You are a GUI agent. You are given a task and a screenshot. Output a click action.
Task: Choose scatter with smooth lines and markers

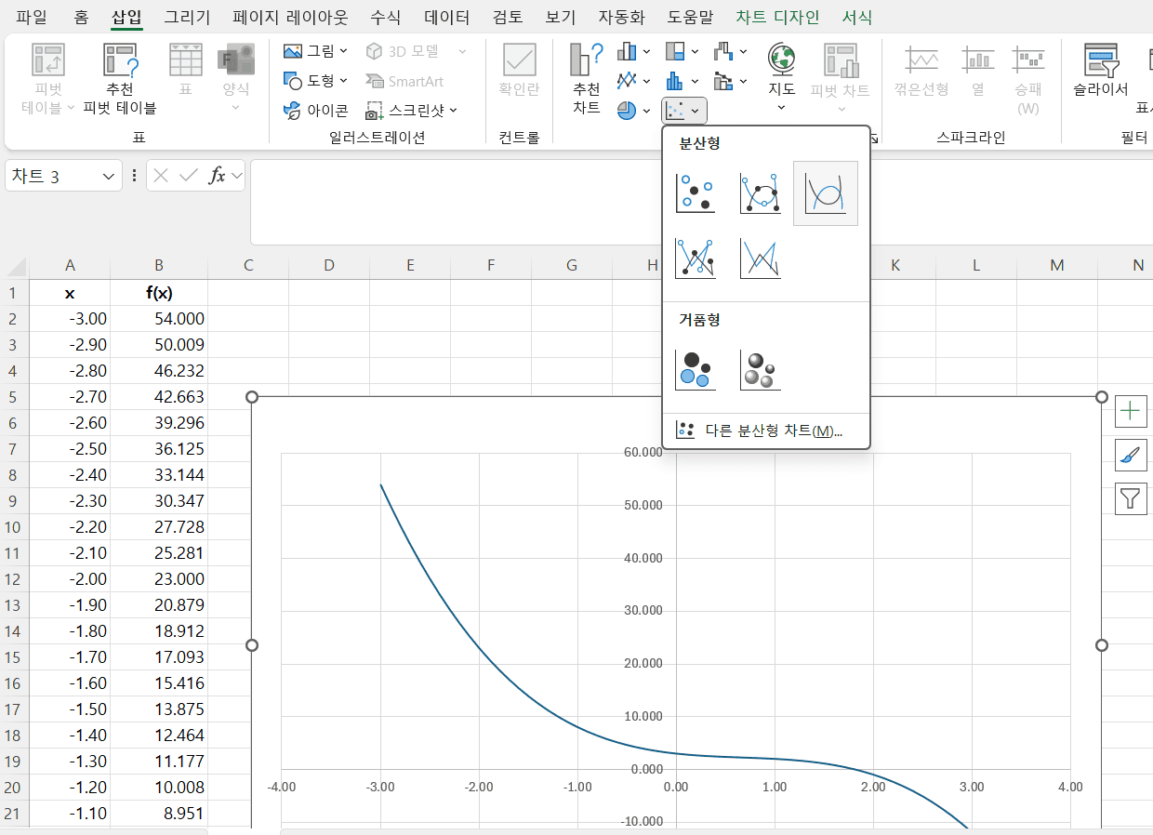click(x=760, y=192)
